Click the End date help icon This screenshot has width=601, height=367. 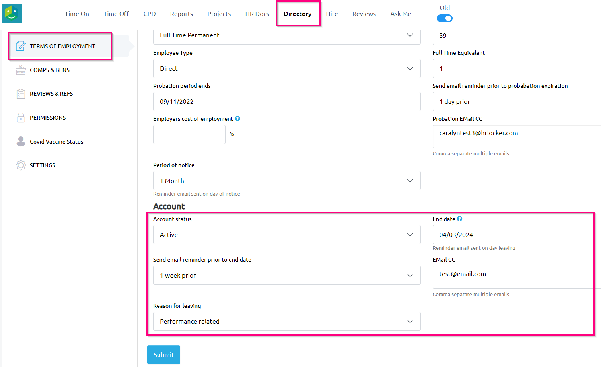pos(459,219)
